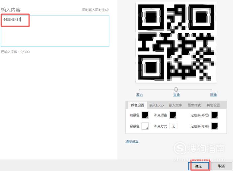Open the 前景色 foreground color swatch

(x=145, y=115)
